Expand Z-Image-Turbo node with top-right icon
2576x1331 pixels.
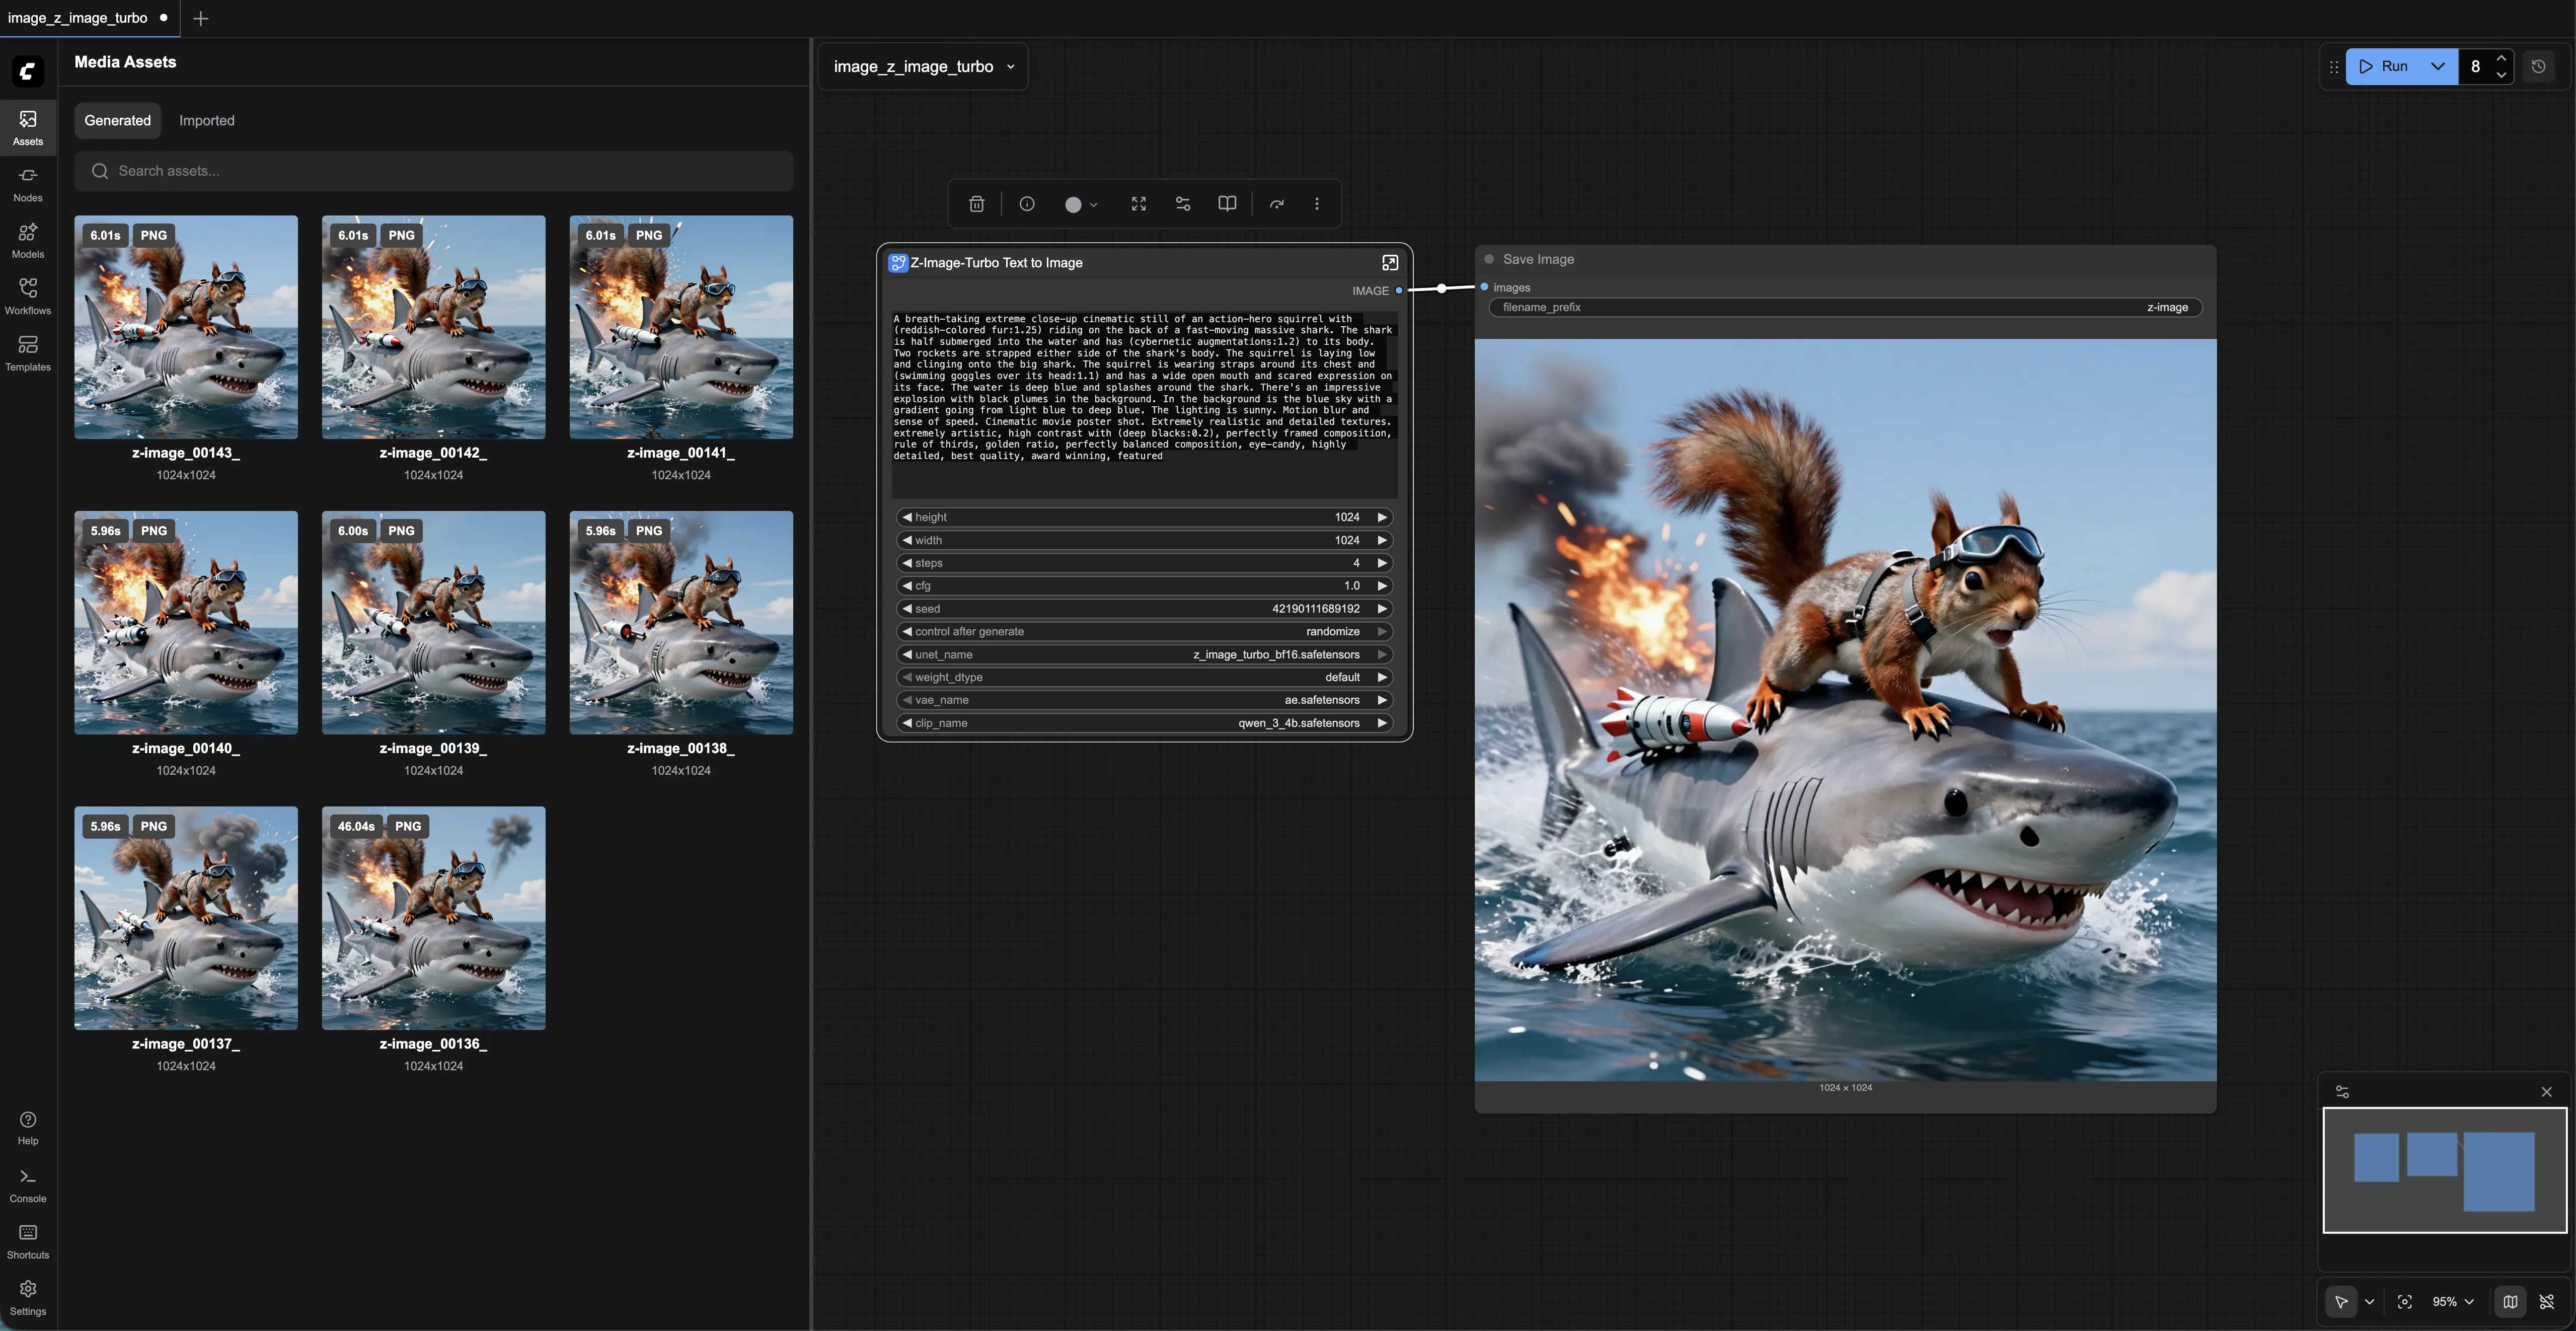point(1389,263)
